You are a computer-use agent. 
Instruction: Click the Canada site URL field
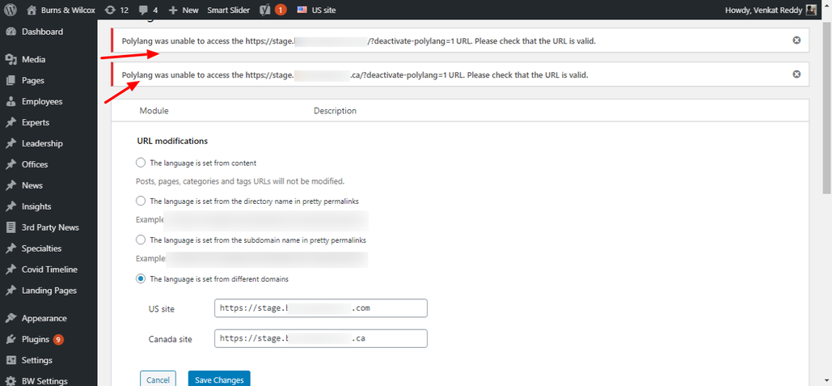(321, 338)
